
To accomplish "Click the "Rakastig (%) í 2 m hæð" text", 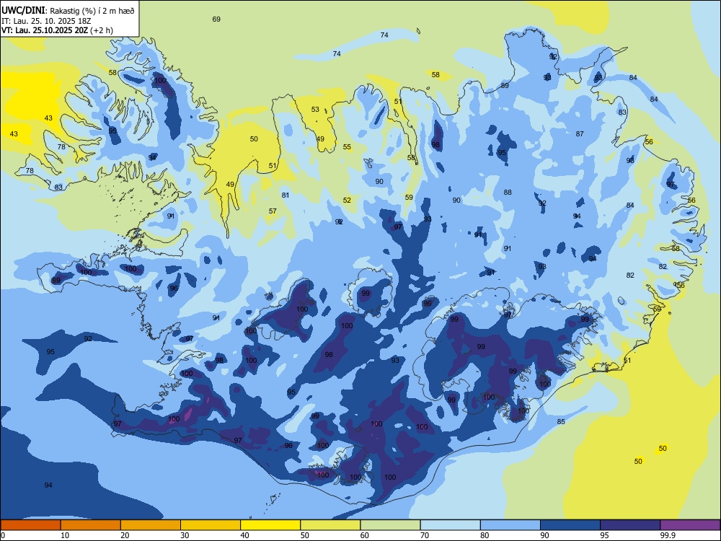I will (92, 11).
